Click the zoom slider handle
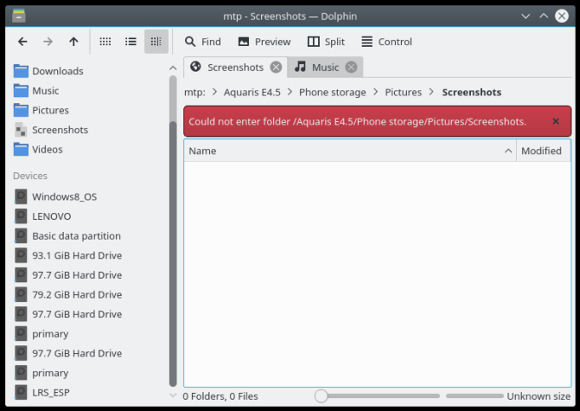Screen dimensions: 580x411 (321, 396)
